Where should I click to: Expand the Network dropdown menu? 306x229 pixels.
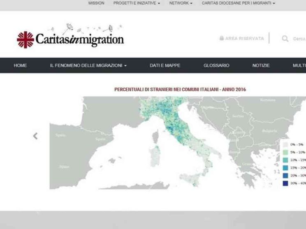tap(181, 3)
